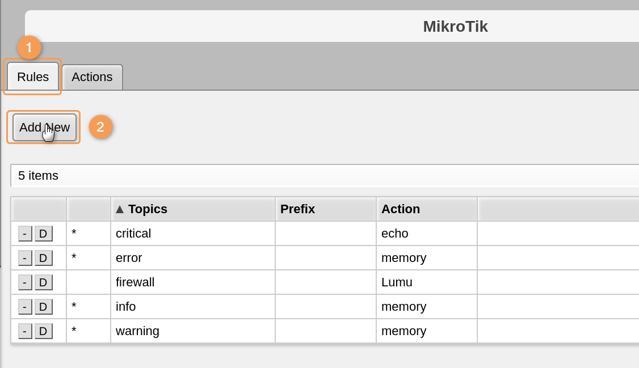Click D button on the info row
Screen dimensions: 639x368
pyautogui.click(x=43, y=307)
